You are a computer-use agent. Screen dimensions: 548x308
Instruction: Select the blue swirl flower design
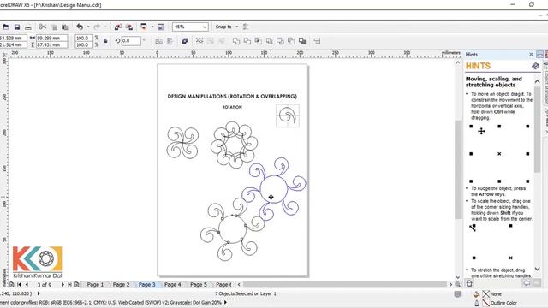coord(274,189)
